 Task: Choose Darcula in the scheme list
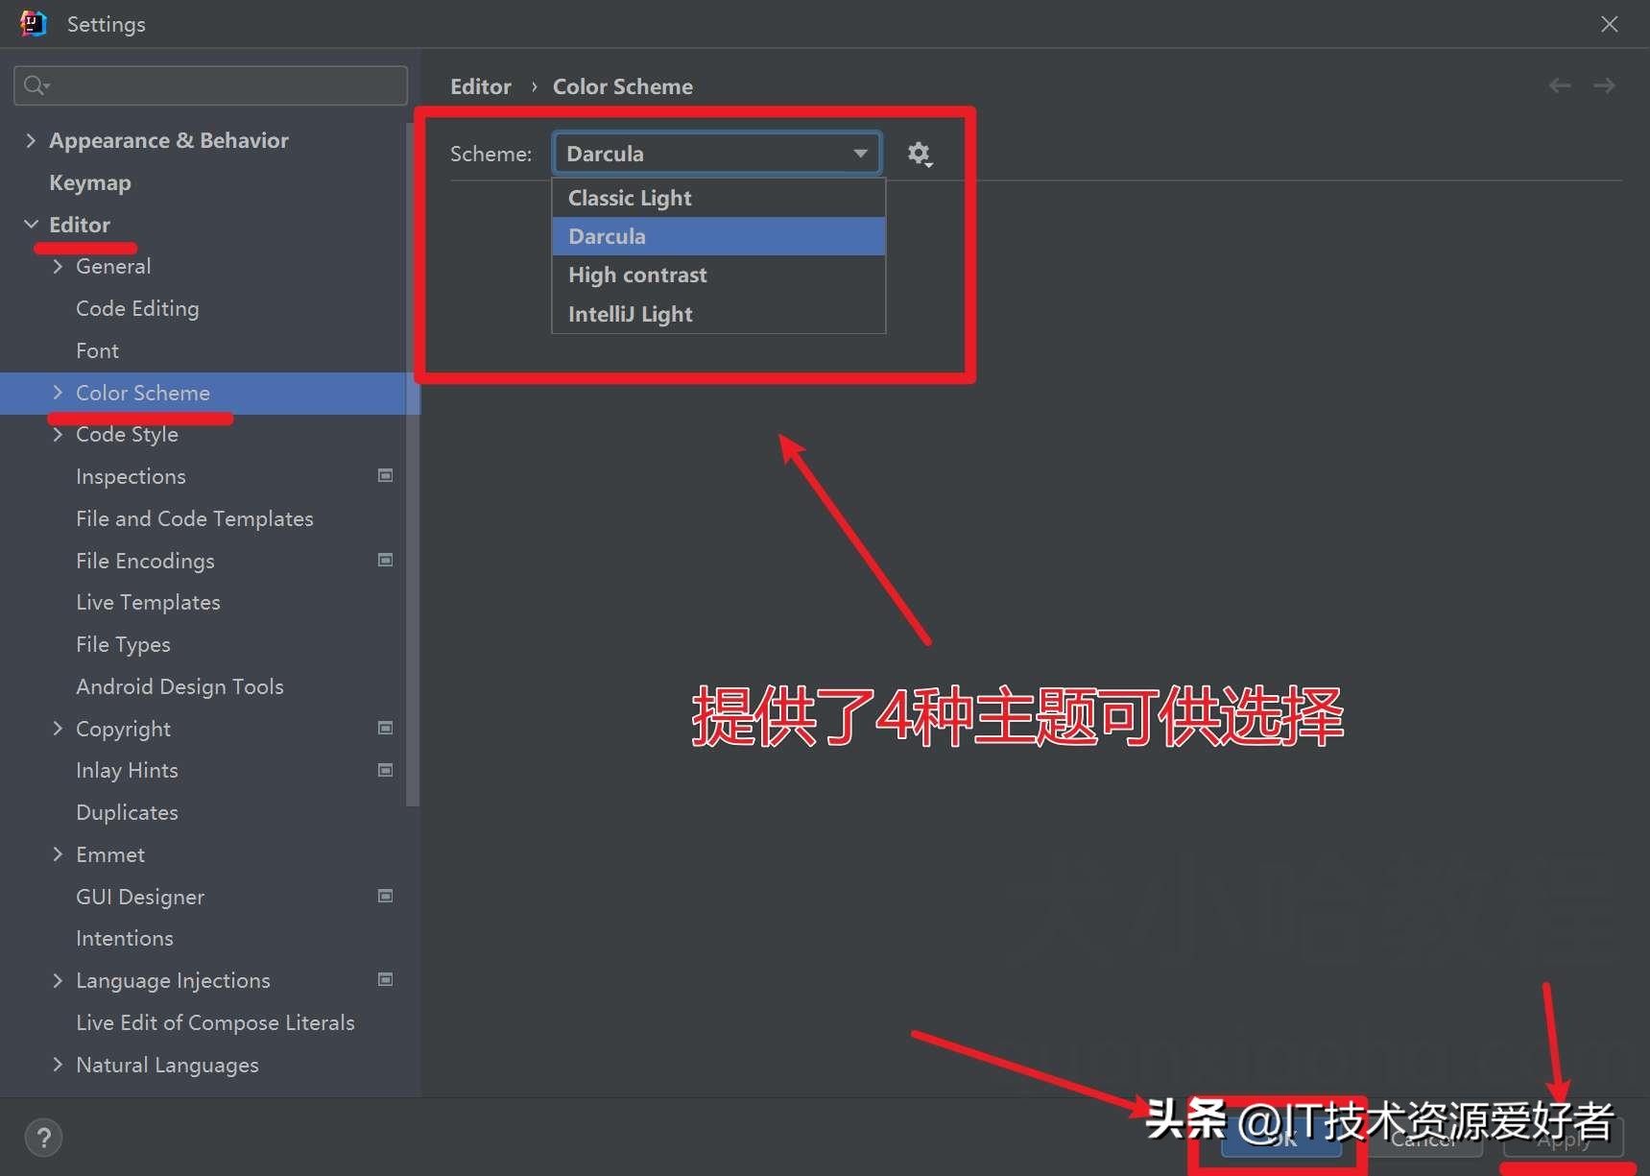[x=718, y=236]
